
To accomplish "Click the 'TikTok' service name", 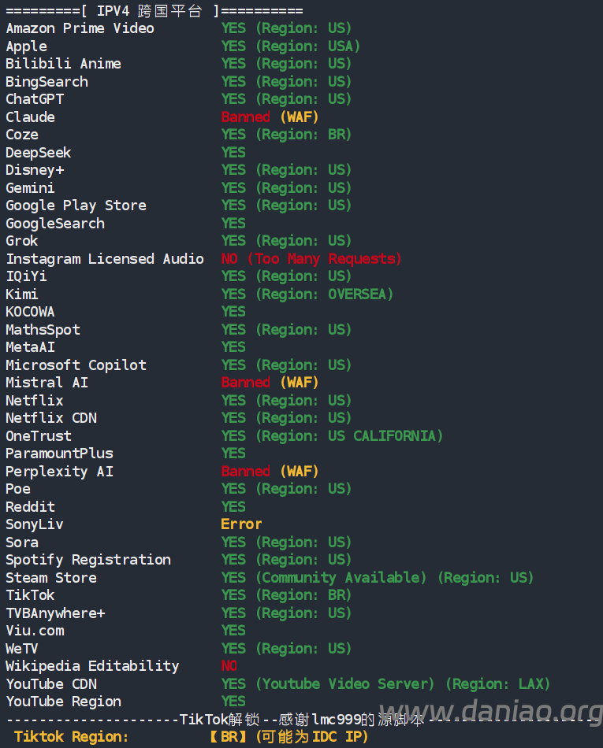I will coord(31,595).
